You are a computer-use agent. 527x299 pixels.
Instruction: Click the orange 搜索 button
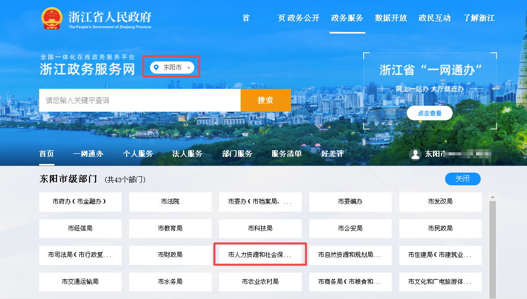[266, 100]
